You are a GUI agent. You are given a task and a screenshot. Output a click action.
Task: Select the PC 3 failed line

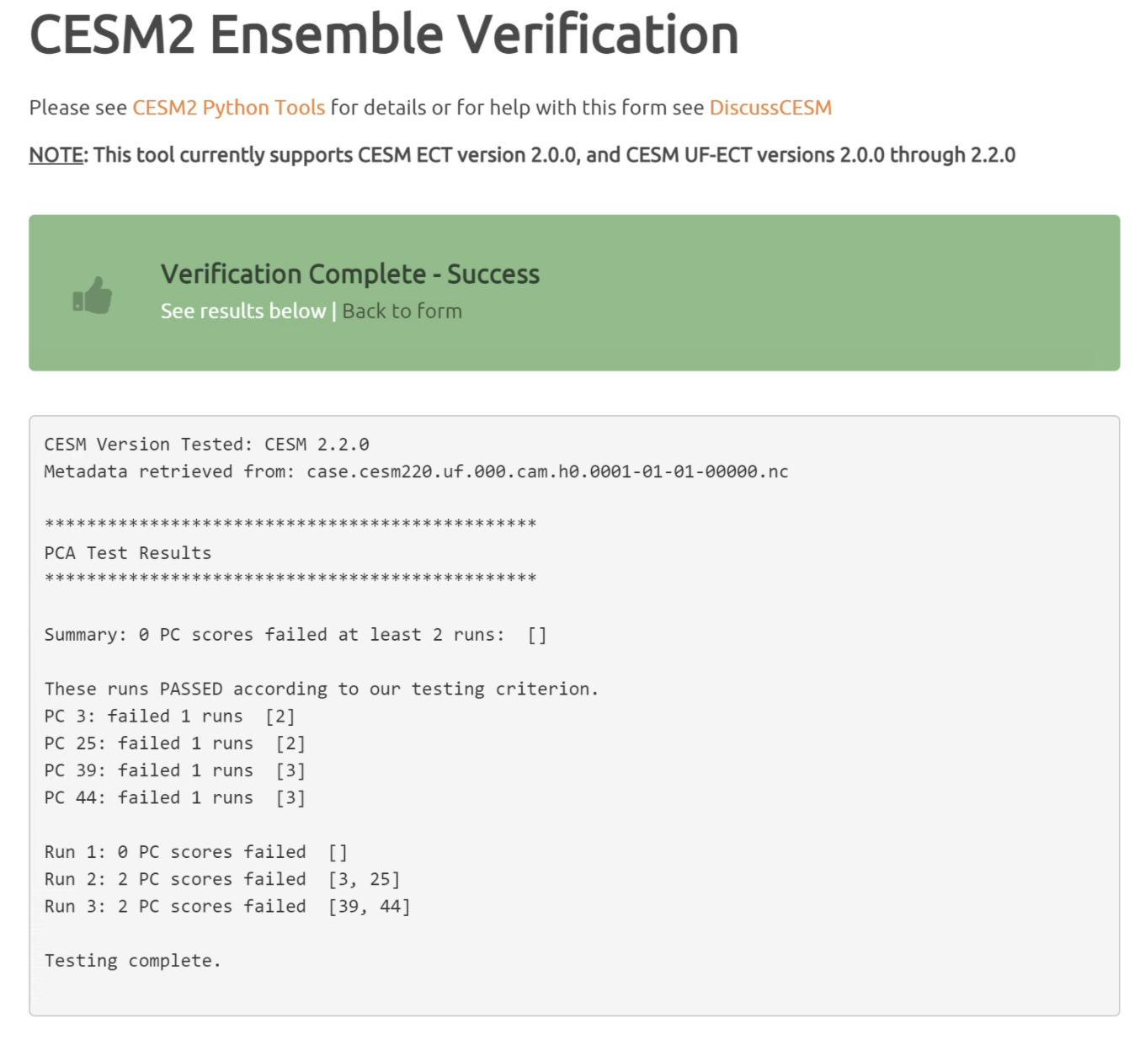168,716
